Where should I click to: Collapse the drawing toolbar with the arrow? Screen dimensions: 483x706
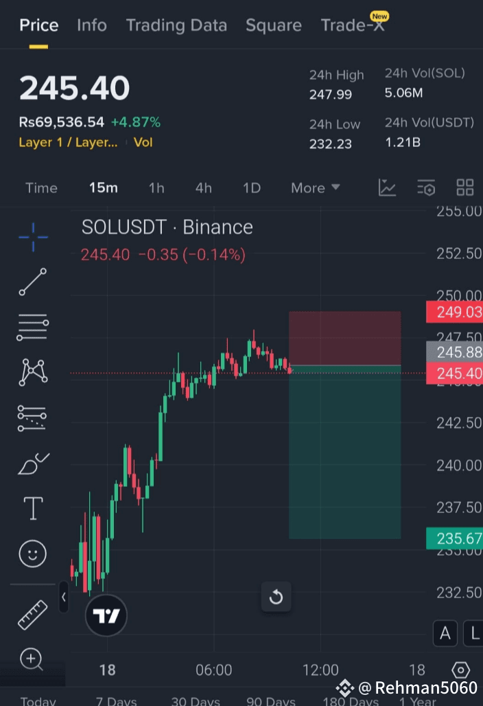pos(63,597)
